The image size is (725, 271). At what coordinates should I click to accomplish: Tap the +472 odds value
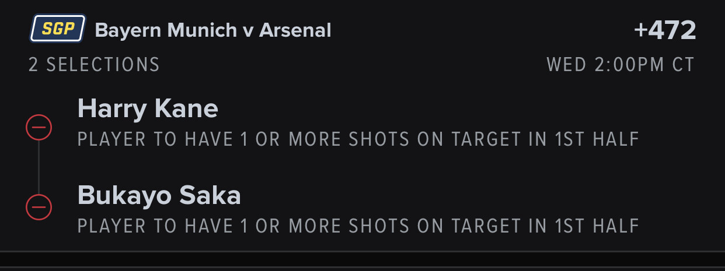point(665,30)
